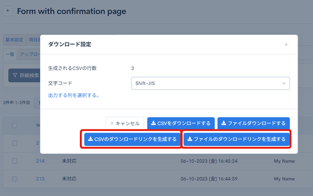Click ファイルダウンロードする button
313x196 pixels.
tap(254, 124)
